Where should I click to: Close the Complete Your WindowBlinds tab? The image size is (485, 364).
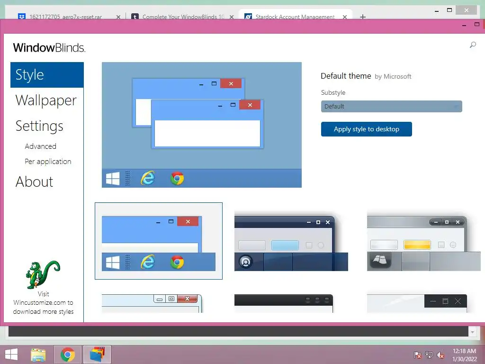pos(231,17)
